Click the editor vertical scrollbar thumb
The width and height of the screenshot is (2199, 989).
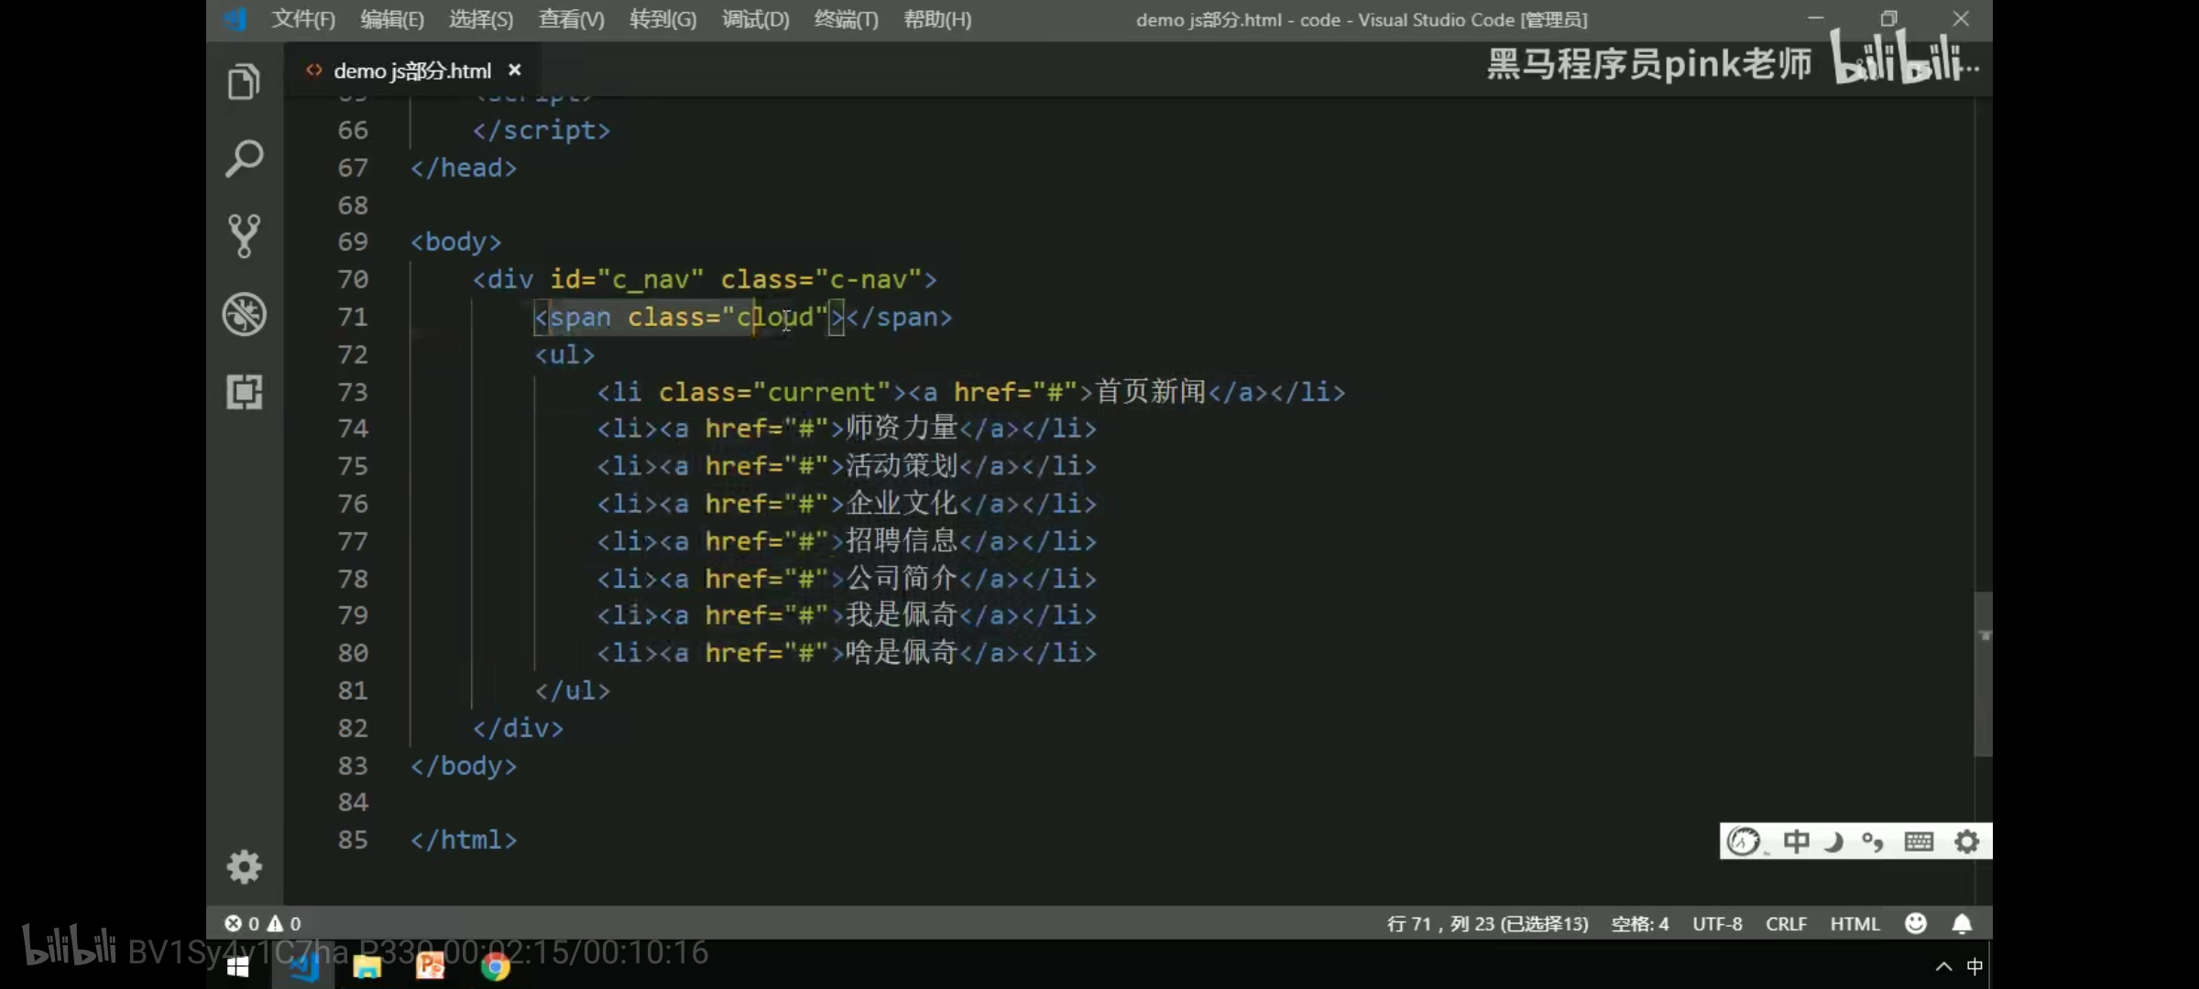pyautogui.click(x=1983, y=673)
